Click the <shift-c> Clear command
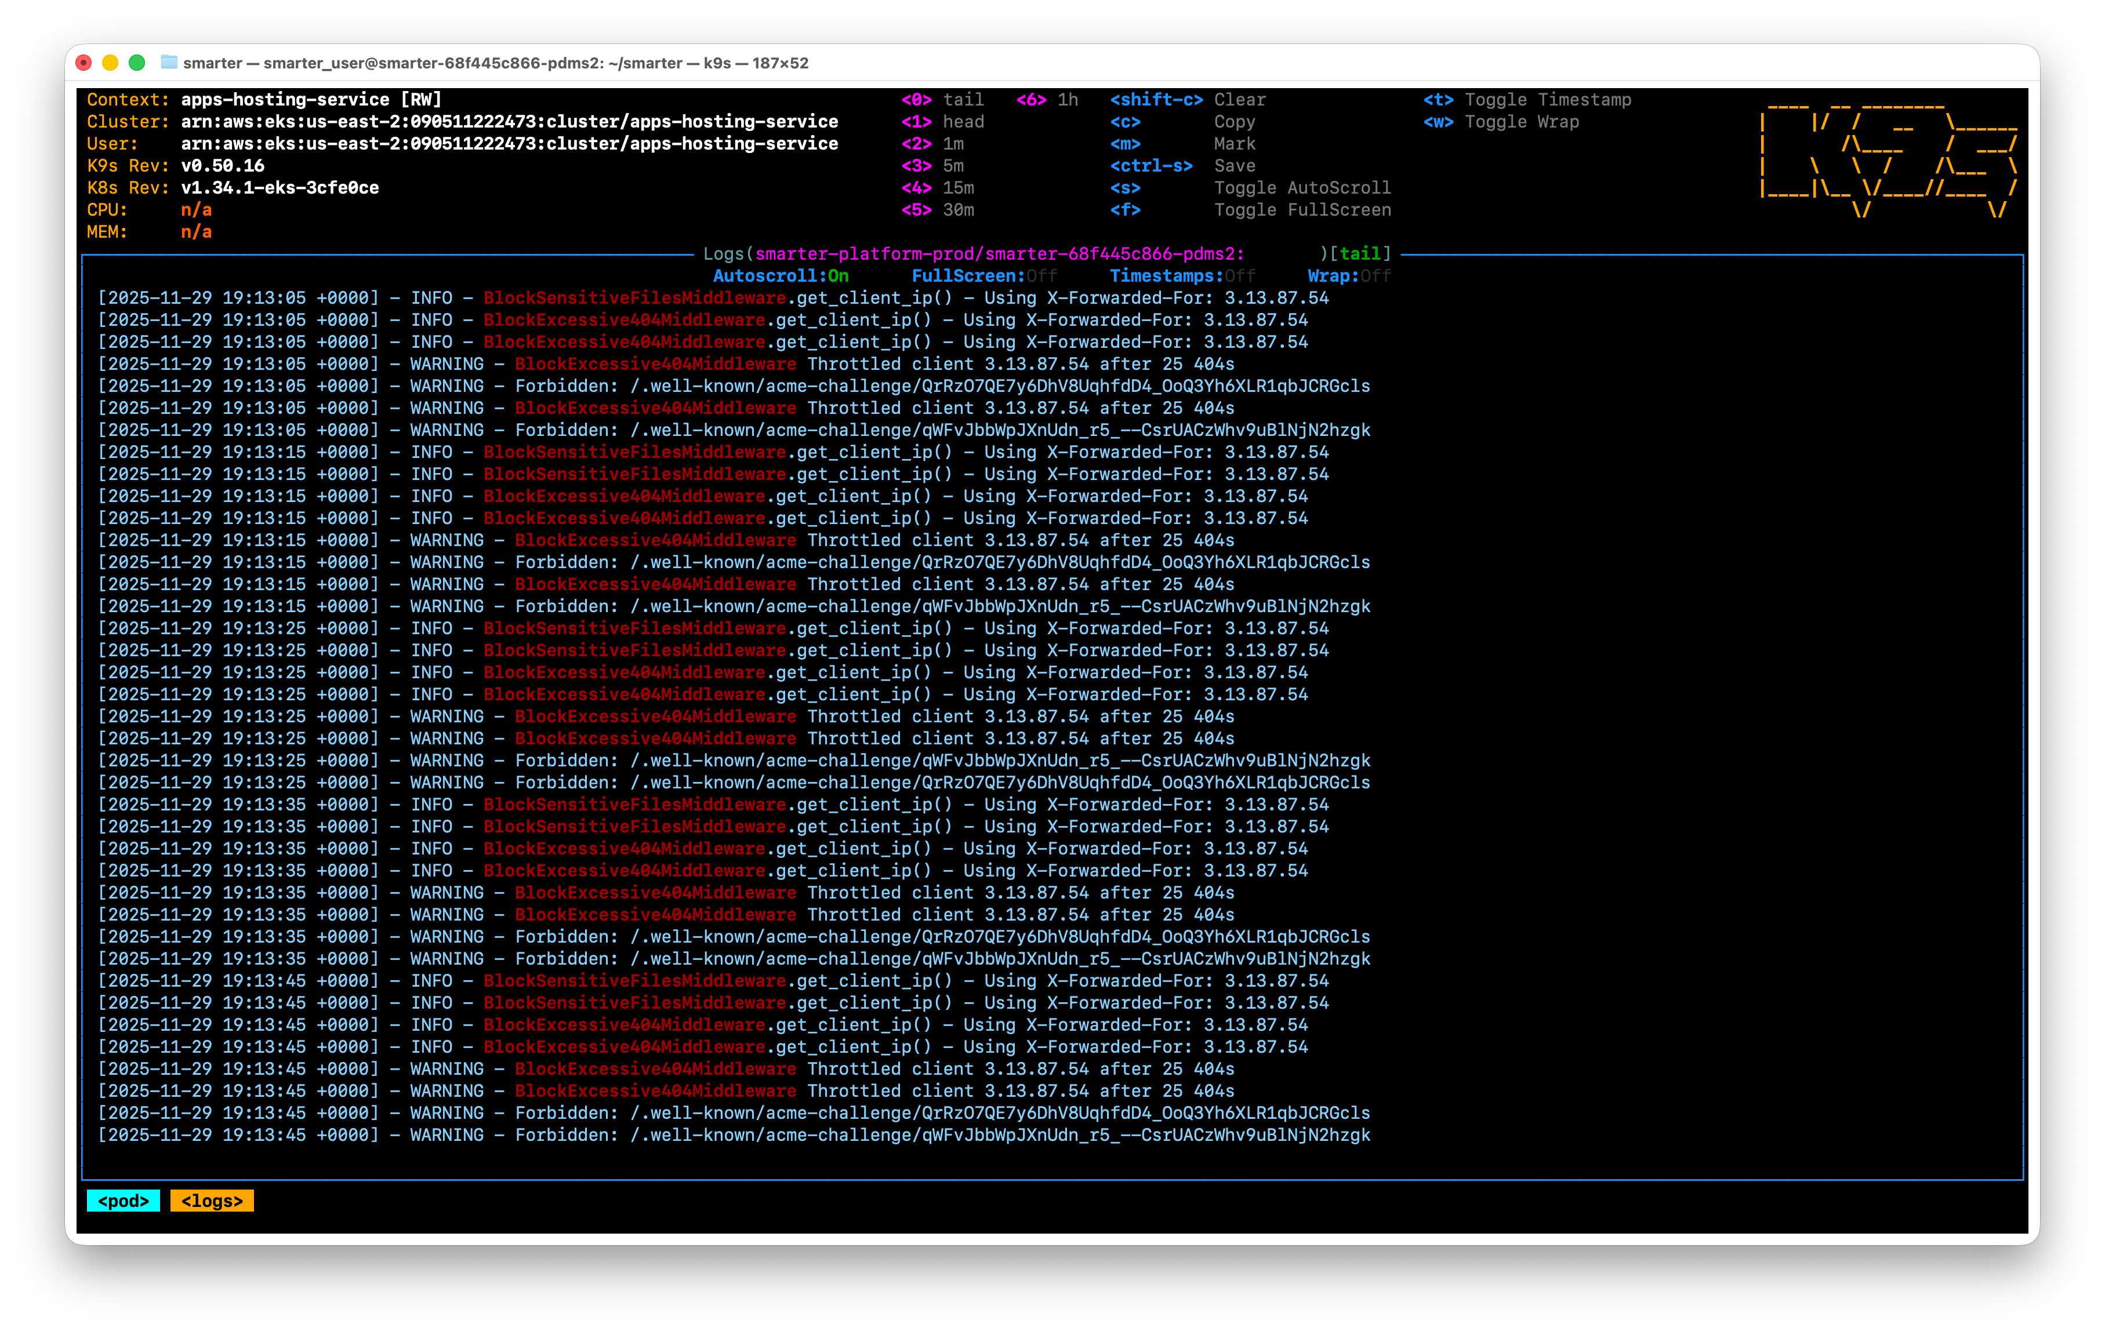This screenshot has width=2105, height=1331. coord(1188,100)
